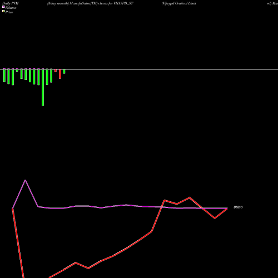This screenshot has height=278, width=278.
Task: Click the red-green Price legend swatch
Action: pyautogui.click(x=3, y=11)
